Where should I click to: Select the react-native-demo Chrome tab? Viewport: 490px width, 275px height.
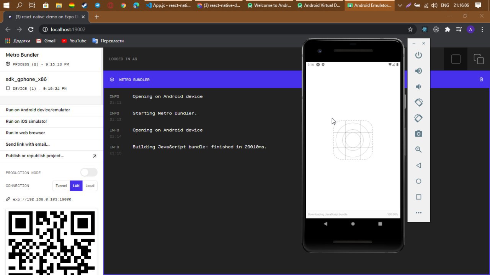coord(46,17)
